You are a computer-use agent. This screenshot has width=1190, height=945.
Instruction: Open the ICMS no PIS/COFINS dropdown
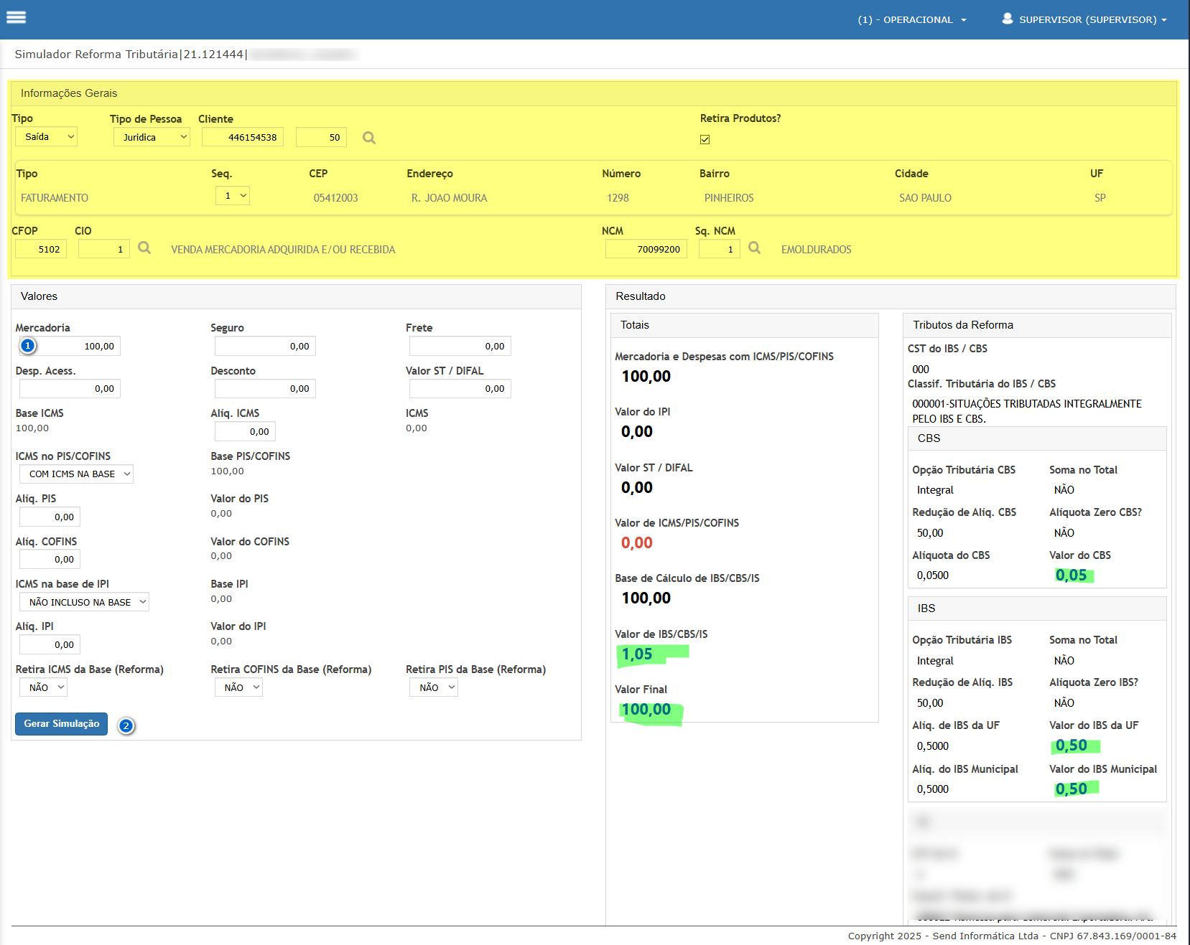pos(76,474)
